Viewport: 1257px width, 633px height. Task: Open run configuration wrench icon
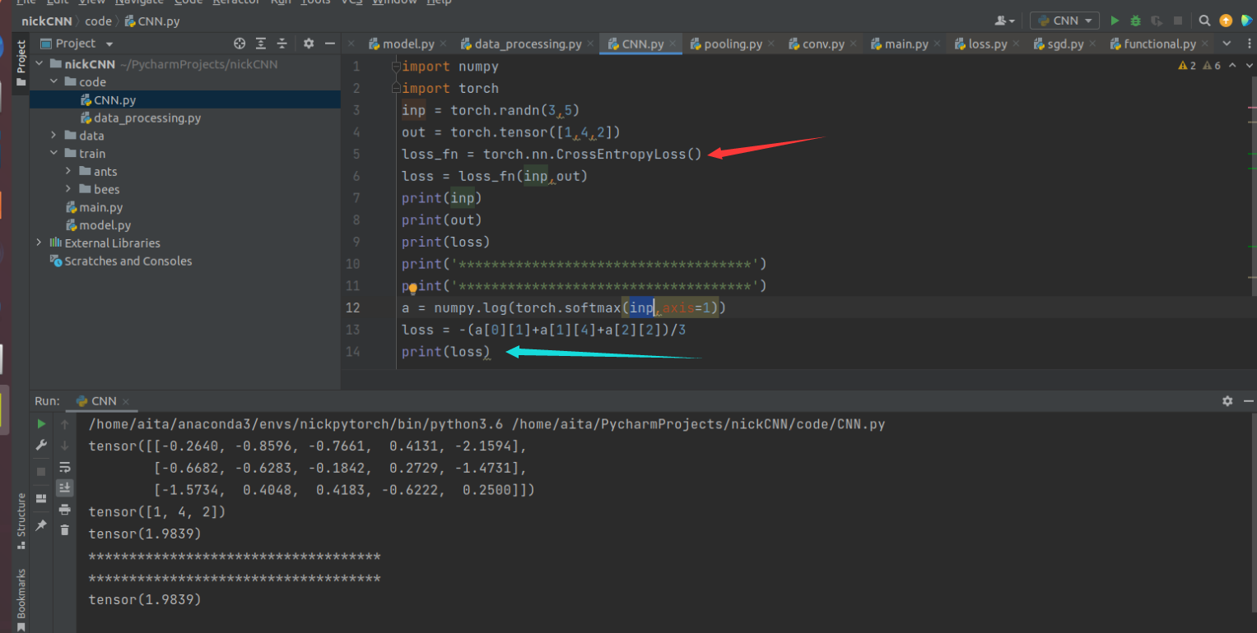(x=41, y=445)
